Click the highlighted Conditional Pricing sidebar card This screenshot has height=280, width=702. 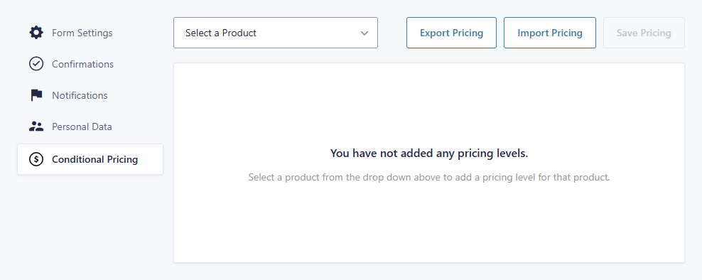(x=90, y=159)
